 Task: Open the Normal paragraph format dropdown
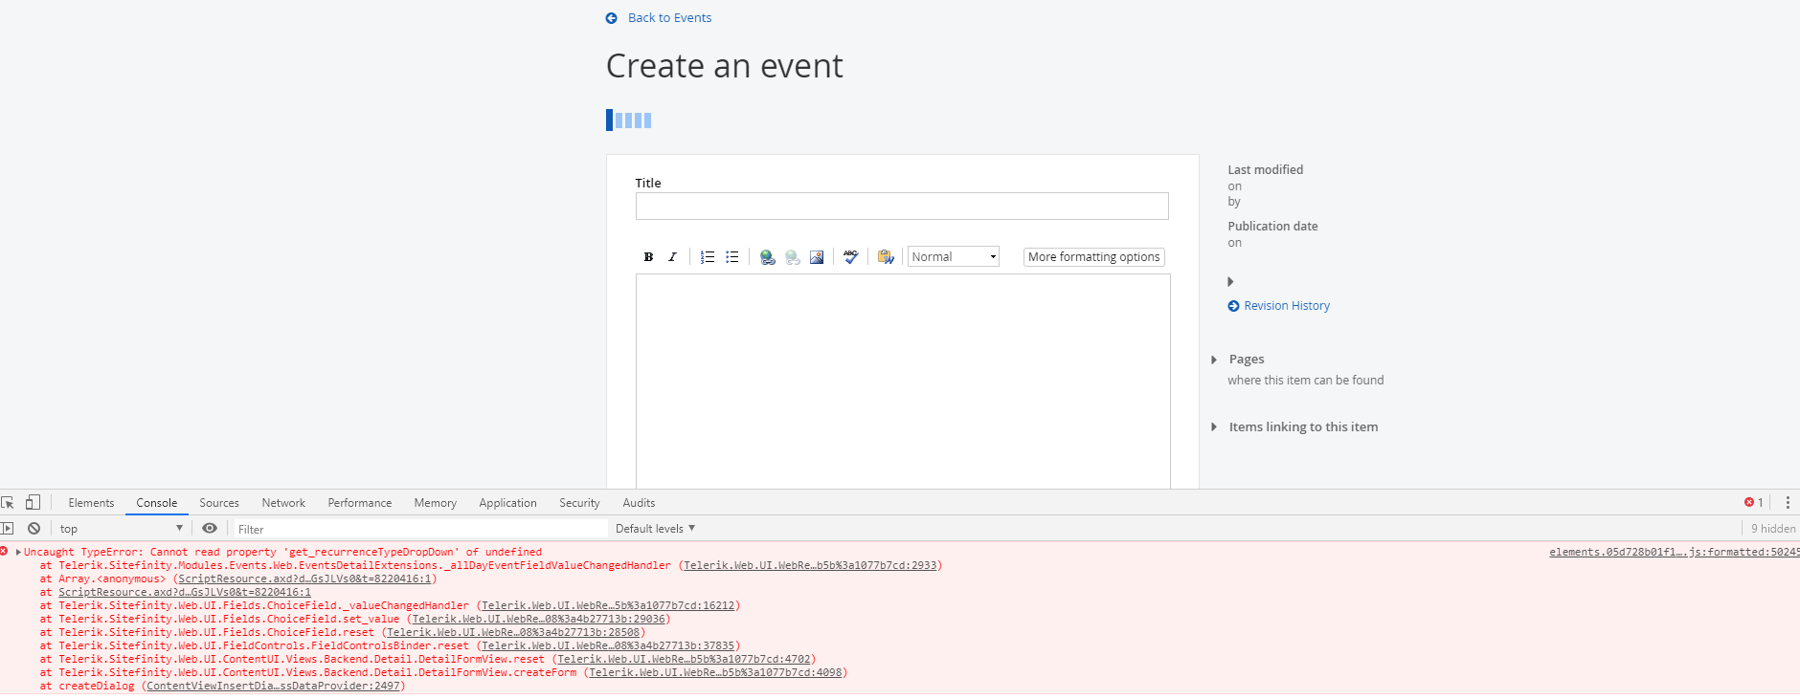point(954,257)
